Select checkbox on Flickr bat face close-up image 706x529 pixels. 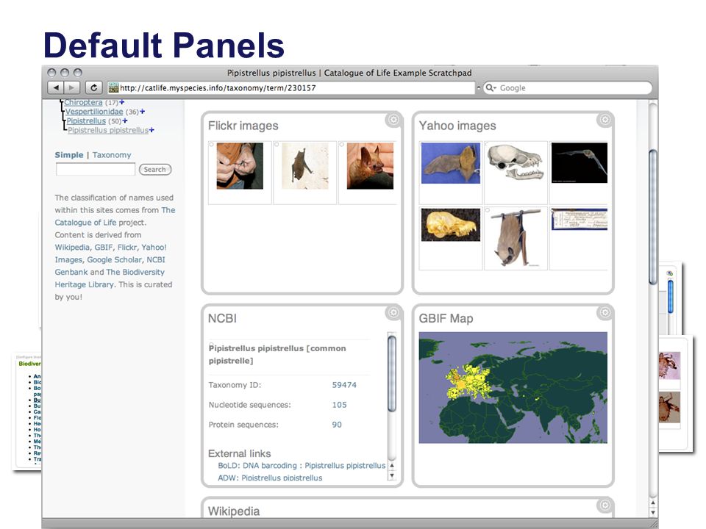pyautogui.click(x=342, y=145)
